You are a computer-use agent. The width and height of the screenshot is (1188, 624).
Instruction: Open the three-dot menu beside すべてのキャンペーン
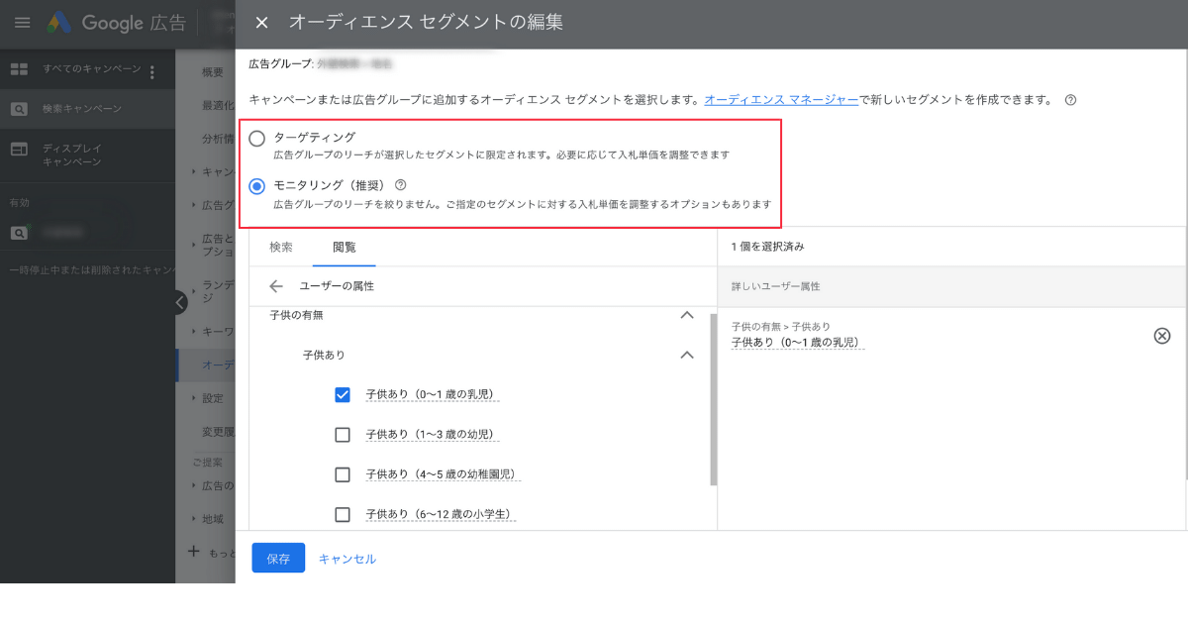[x=152, y=71]
